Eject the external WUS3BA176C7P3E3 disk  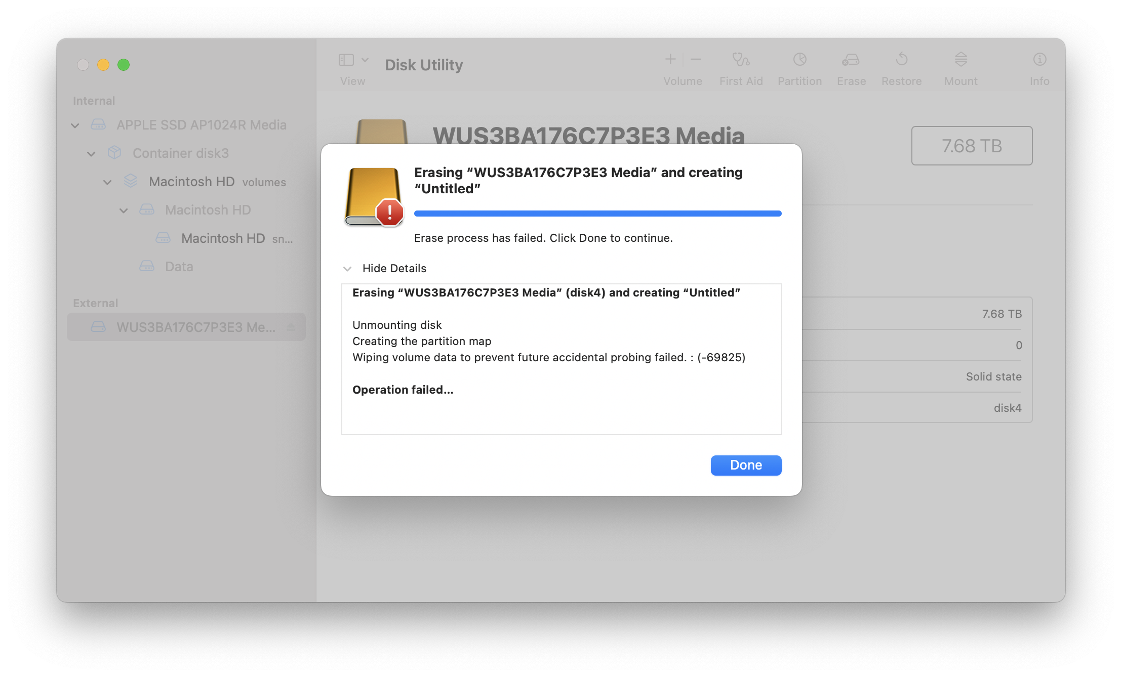(291, 327)
